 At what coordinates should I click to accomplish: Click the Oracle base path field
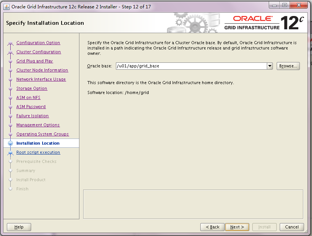point(191,66)
